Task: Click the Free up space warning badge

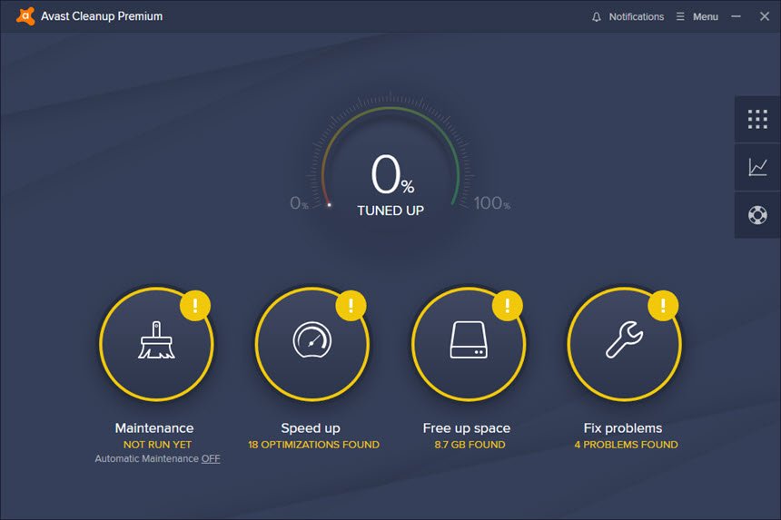Action: (x=508, y=306)
